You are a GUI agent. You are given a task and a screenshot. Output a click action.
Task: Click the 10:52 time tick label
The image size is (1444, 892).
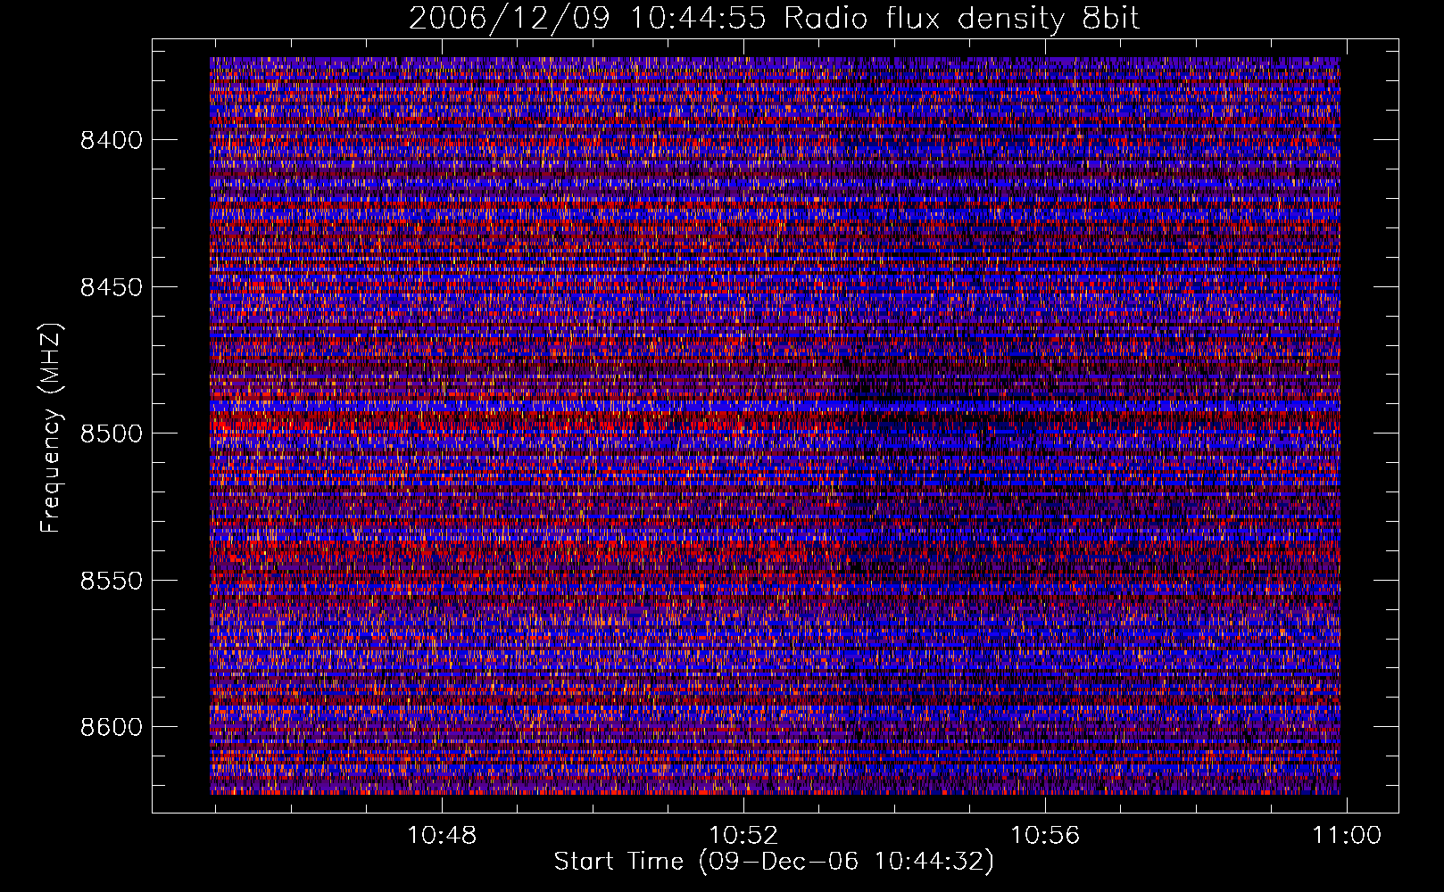tap(743, 836)
